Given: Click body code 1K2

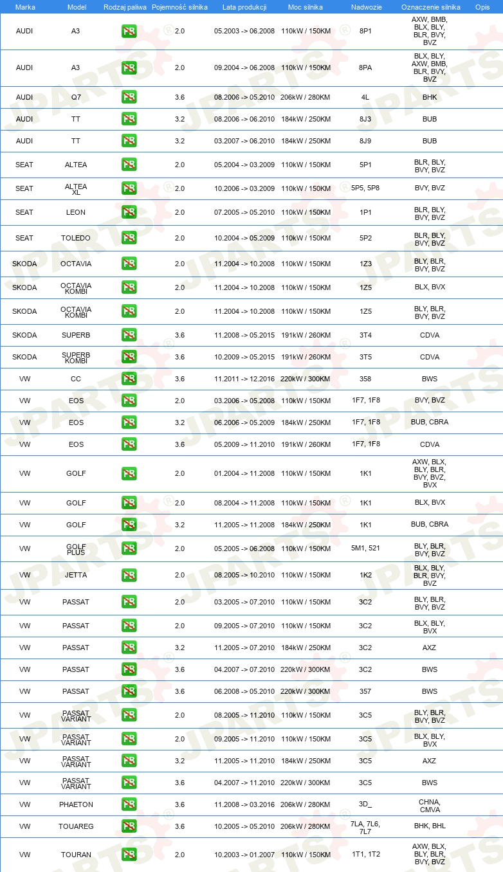Looking at the screenshot, I should (365, 576).
